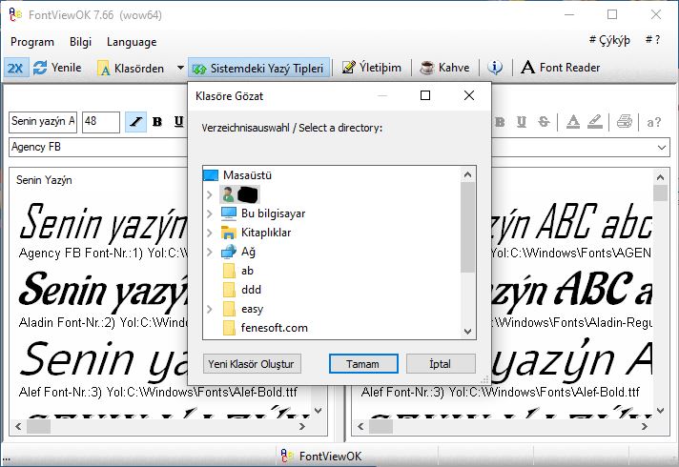Confirm with the Tamam button
Image resolution: width=679 pixels, height=467 pixels.
pyautogui.click(x=363, y=364)
